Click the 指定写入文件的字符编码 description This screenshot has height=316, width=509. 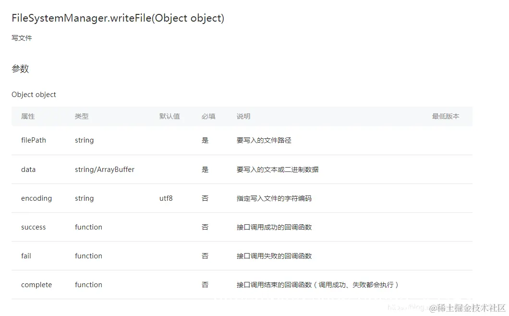click(274, 198)
